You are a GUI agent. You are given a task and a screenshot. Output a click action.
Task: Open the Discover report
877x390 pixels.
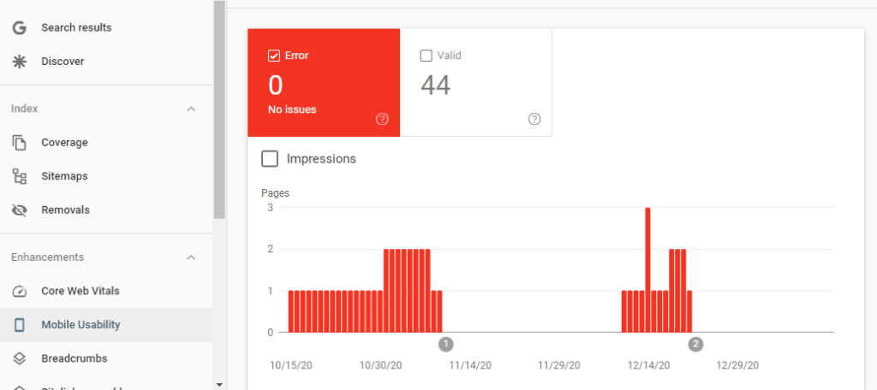63,62
